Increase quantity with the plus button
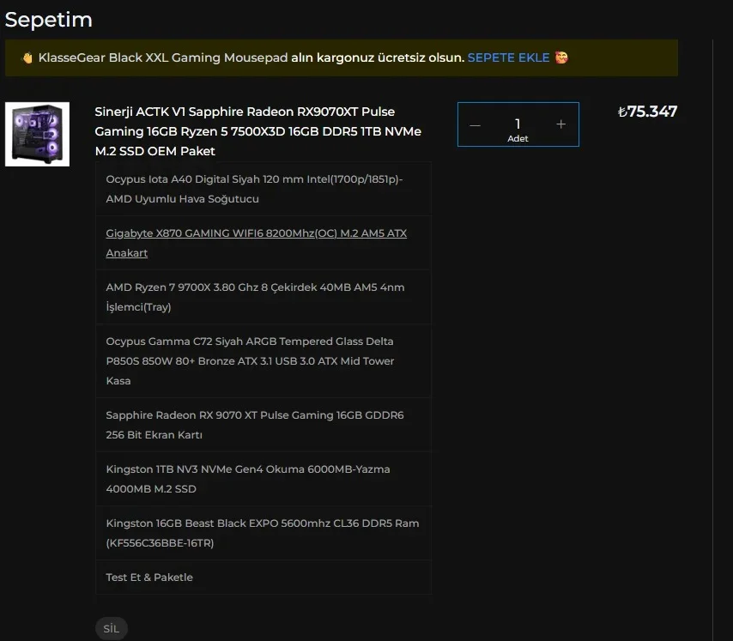The height and width of the screenshot is (641, 733). coord(561,124)
